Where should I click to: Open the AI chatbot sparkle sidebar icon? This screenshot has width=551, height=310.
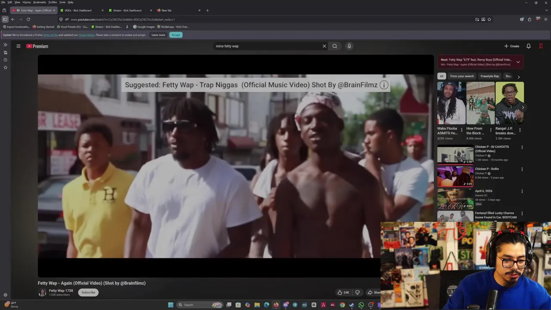[5, 45]
